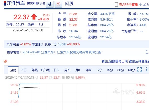
Task: Switch to the 周K chart tab
Action: tap(67, 70)
